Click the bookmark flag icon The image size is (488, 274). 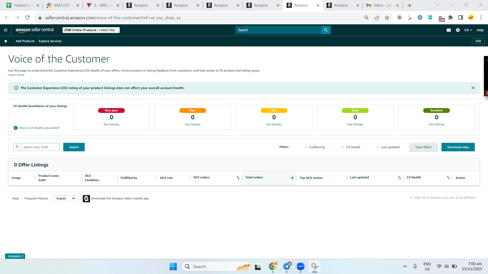[x=6, y=41]
